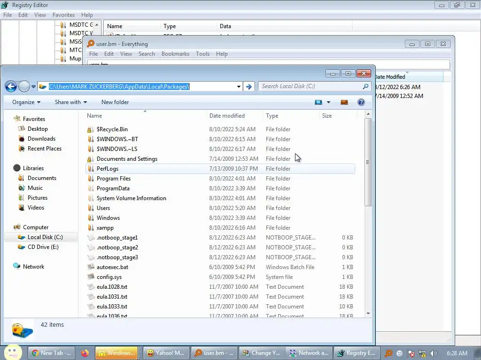Select the PerfLogs folder row

tap(220, 169)
